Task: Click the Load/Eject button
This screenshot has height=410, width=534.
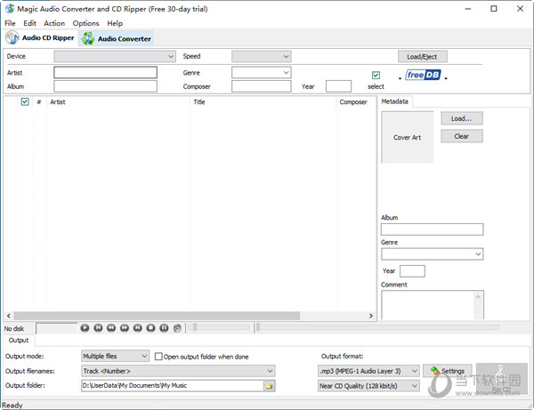Action: point(422,57)
